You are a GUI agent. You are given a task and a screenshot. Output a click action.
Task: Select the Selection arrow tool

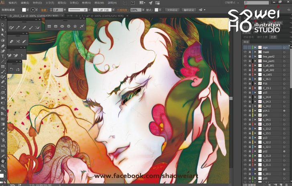point(2,25)
